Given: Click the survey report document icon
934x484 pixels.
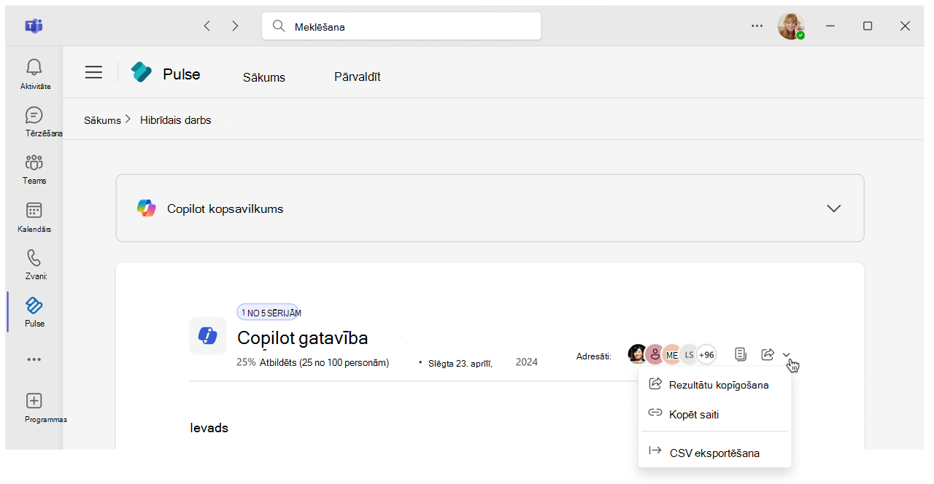Looking at the screenshot, I should click(741, 354).
